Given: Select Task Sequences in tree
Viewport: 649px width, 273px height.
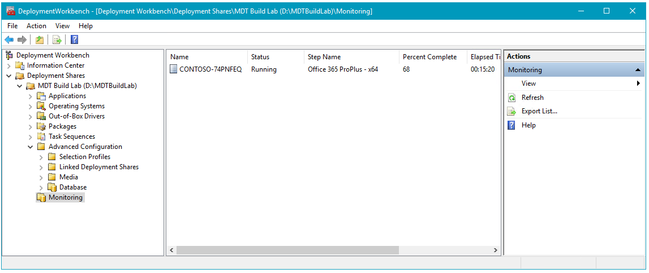Looking at the screenshot, I should [71, 136].
